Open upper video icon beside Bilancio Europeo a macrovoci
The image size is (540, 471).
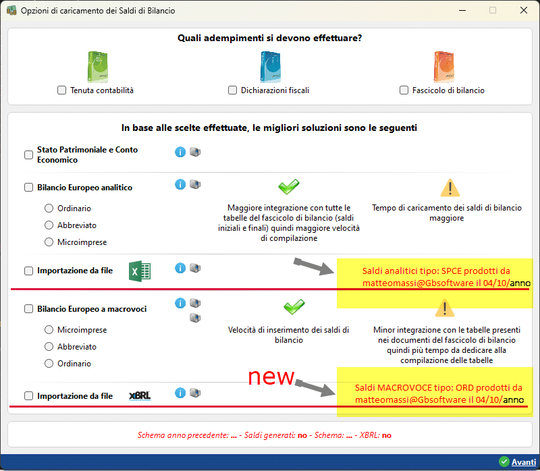pos(195,303)
